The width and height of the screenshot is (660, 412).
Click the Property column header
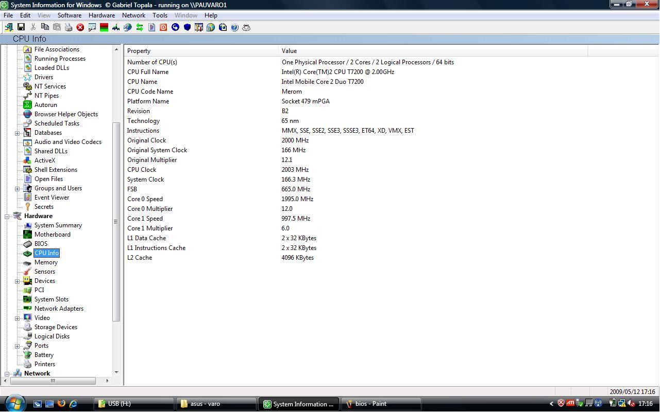[x=201, y=51]
